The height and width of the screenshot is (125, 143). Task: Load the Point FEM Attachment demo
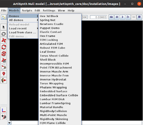pyautogui.click(x=60, y=68)
